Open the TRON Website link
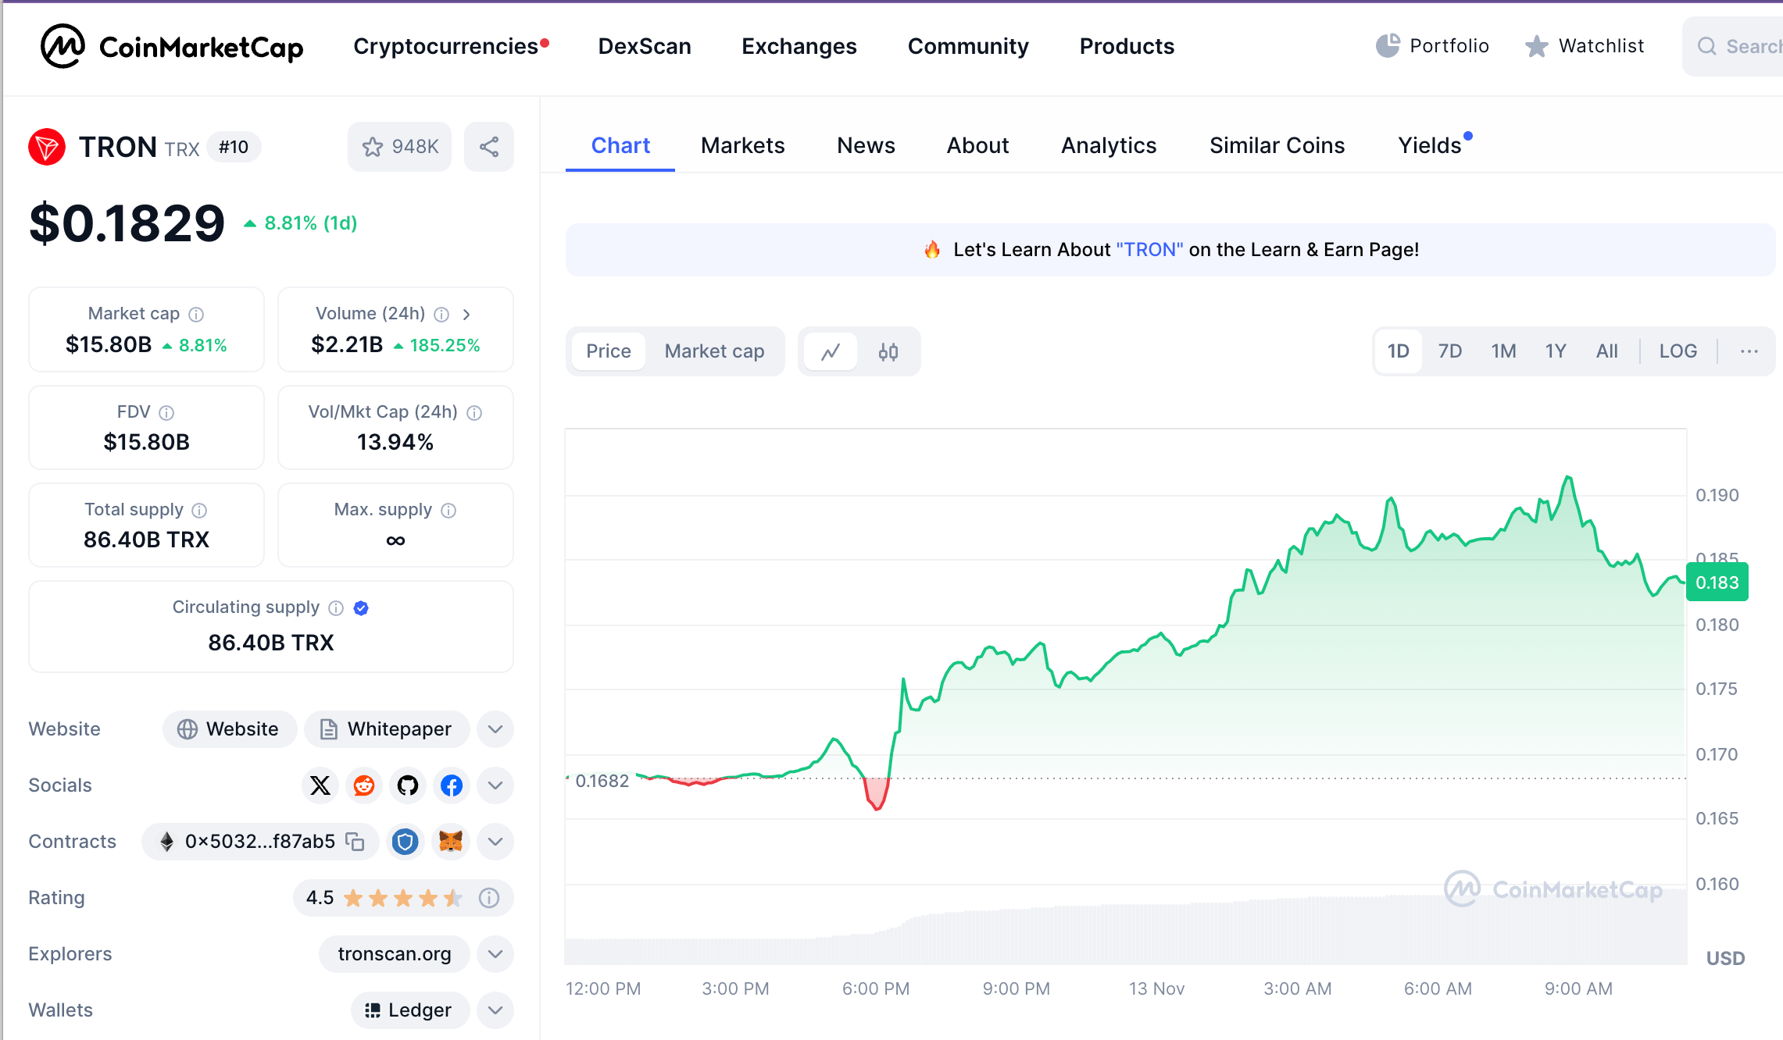This screenshot has height=1040, width=1783. pyautogui.click(x=230, y=729)
